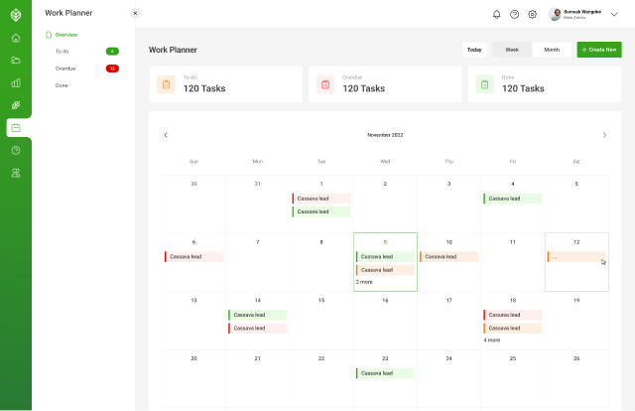Viewport: 635px width, 411px height.
Task: Switch to Month view tab
Action: pos(552,50)
